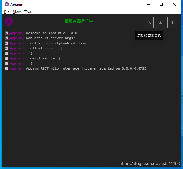Viewport: 183px width, 169px height.
Task: Click the Appium icon in the title bar
Action: tap(7, 4)
